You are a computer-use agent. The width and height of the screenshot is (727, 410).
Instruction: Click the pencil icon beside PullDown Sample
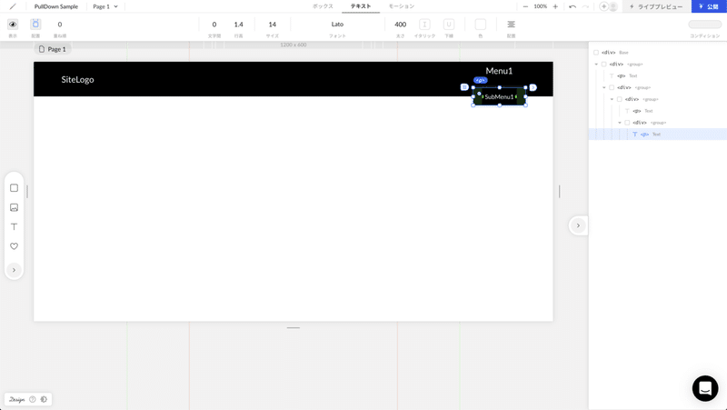tap(13, 6)
